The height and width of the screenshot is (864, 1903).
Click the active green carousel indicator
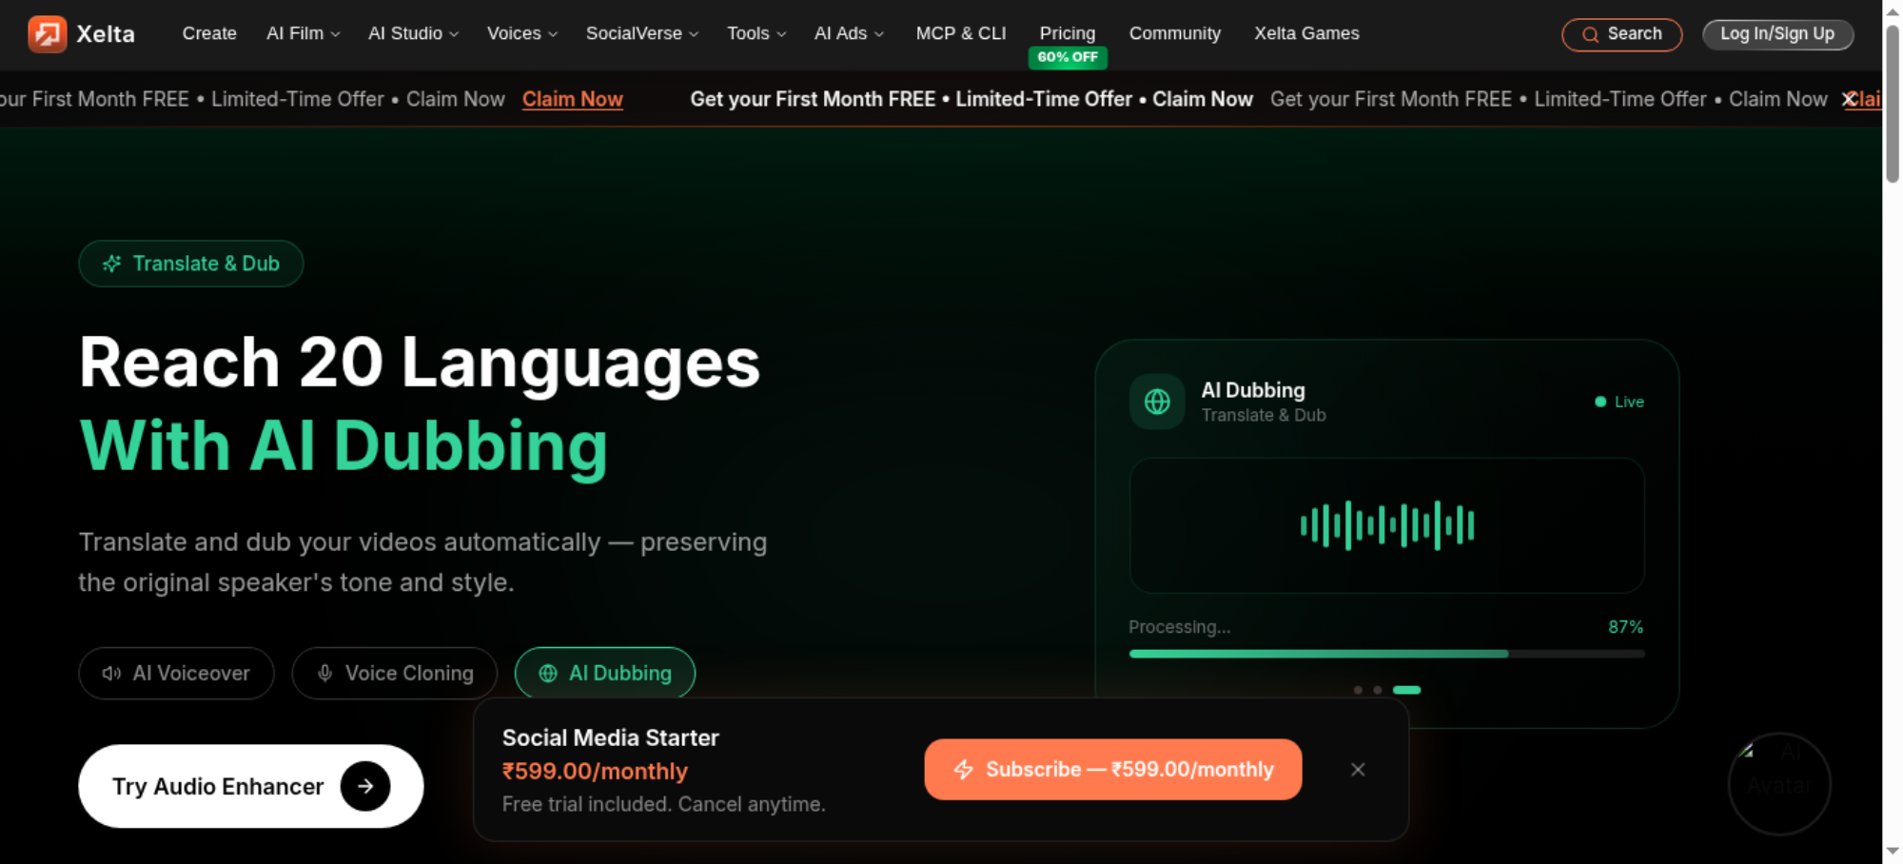(1407, 690)
